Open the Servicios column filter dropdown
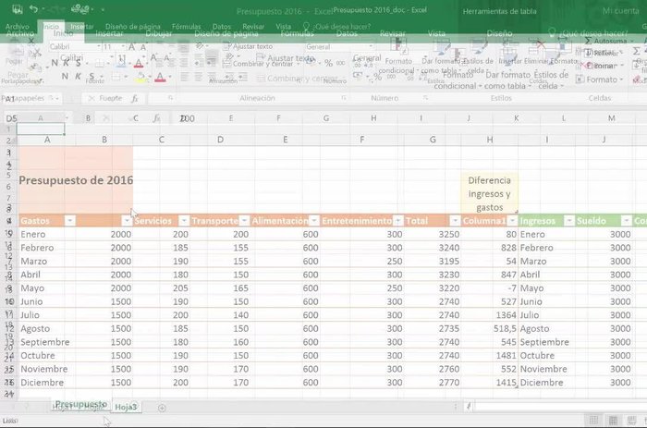Image resolution: width=647 pixels, height=428 pixels. [184, 221]
